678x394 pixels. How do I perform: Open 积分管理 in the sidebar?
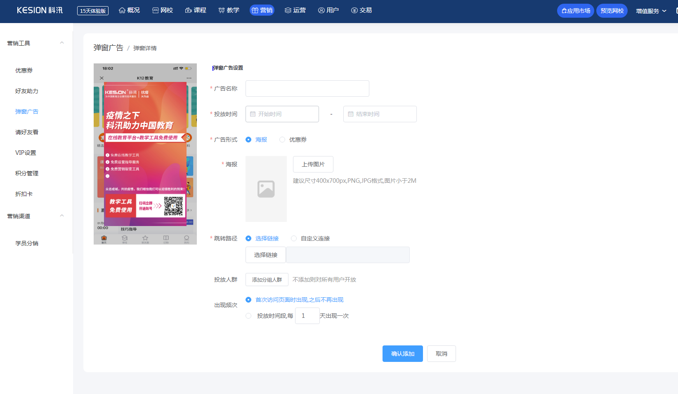[27, 173]
